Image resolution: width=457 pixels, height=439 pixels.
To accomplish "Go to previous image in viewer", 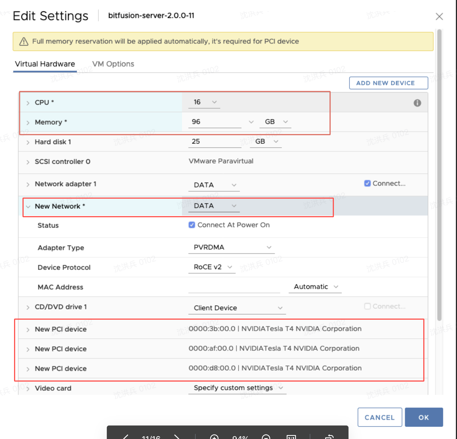I will [125, 436].
